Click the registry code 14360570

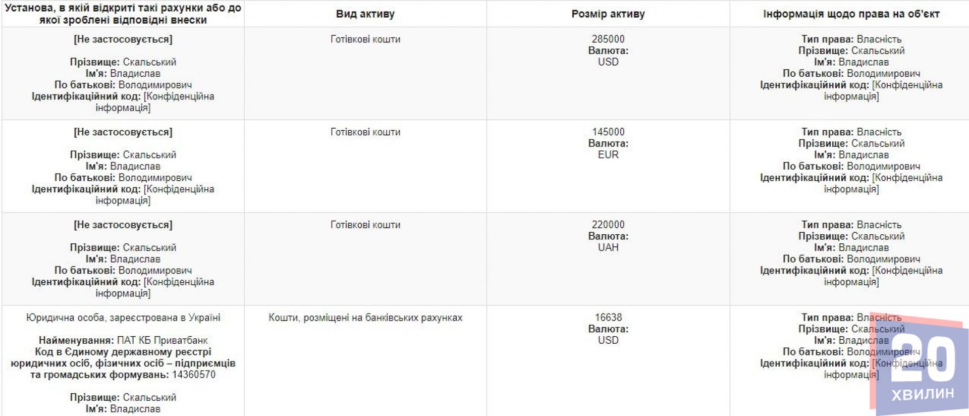tap(193, 375)
